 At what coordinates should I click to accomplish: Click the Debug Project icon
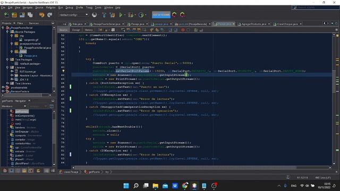[x=131, y=15]
